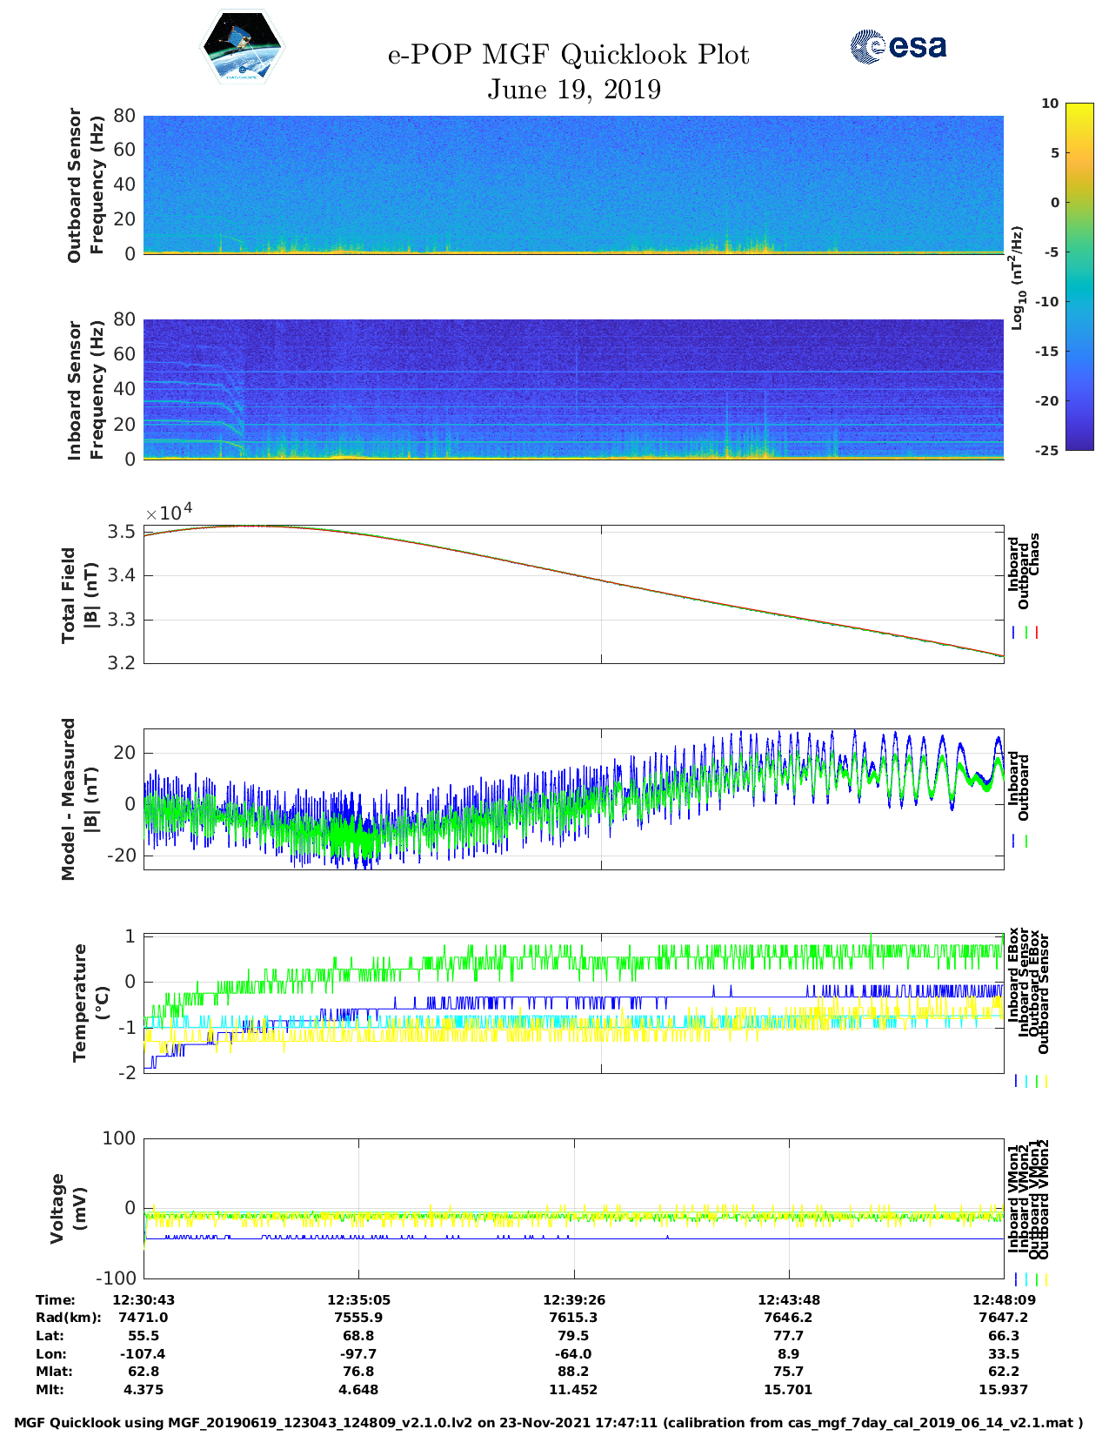Click the red Chaos legend marker
Viewport: 1109px width, 1436px height.
click(x=1037, y=633)
